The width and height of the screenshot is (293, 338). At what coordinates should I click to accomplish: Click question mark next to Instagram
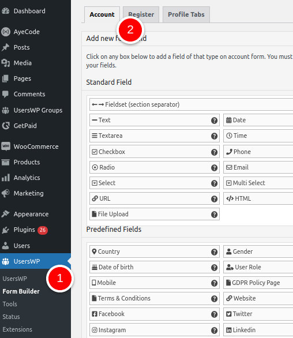pos(214,331)
